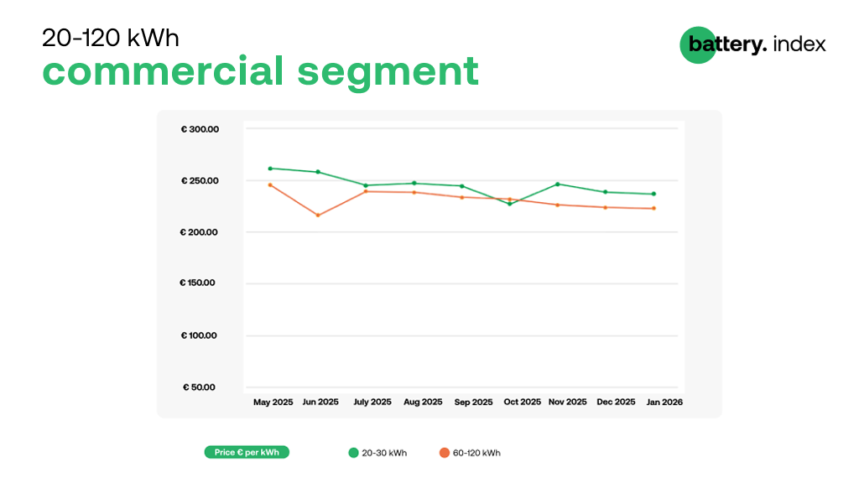Select the green Oct 2025 dip data point
The width and height of the screenshot is (859, 483).
(509, 204)
